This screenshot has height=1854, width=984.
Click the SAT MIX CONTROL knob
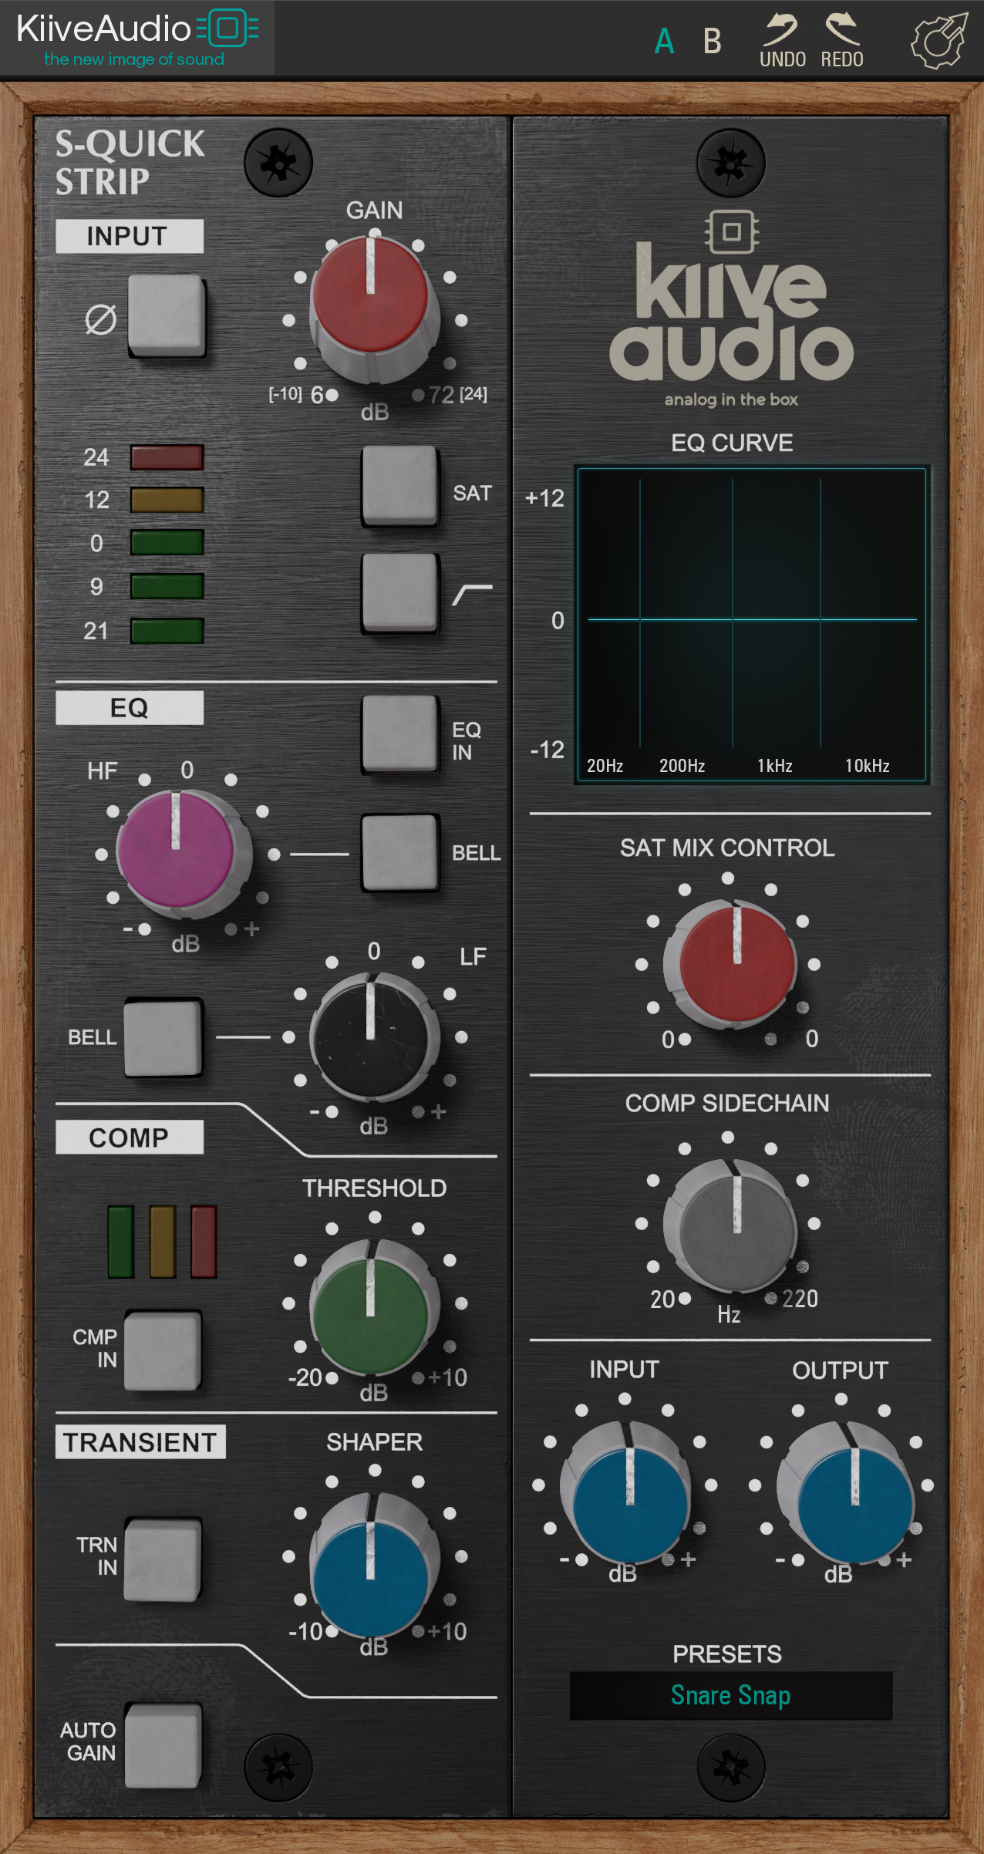[731, 964]
